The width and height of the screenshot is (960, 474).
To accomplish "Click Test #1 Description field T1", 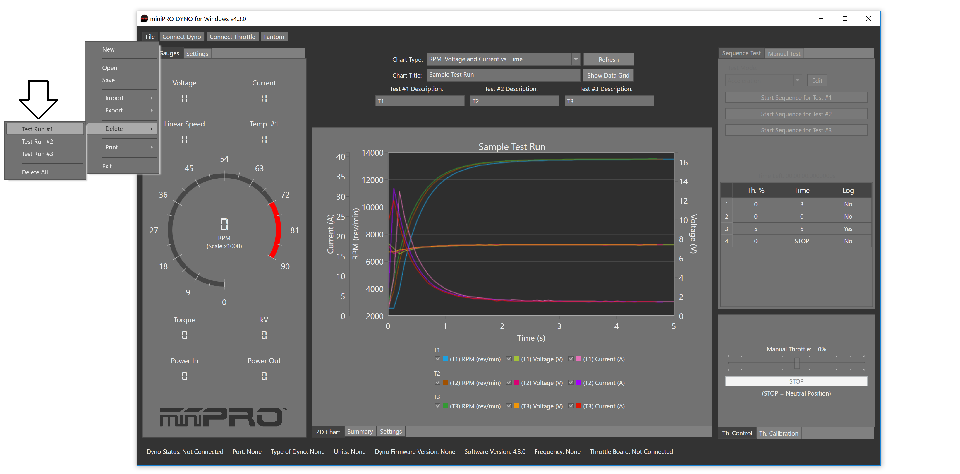I will 420,101.
